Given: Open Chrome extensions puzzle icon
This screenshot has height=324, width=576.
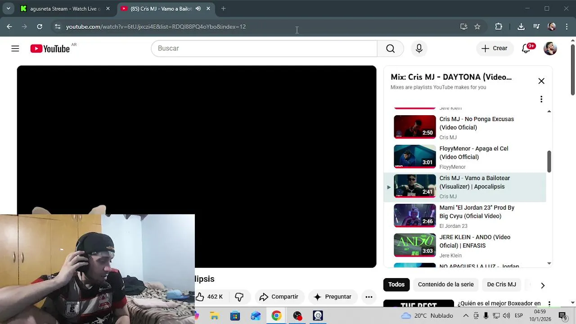Looking at the screenshot, I should (499, 27).
